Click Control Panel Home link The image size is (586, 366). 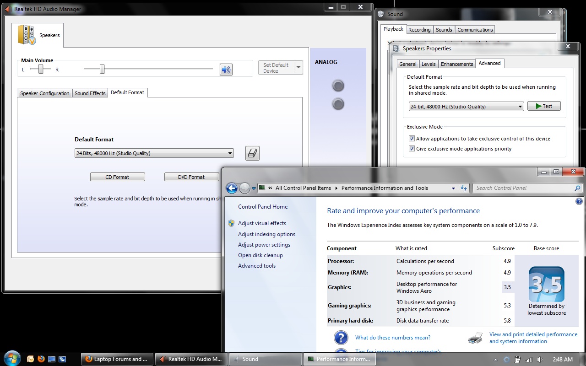pos(263,207)
